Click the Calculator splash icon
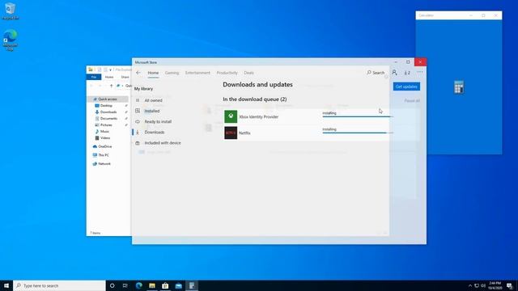The height and width of the screenshot is (291, 518). point(459,87)
